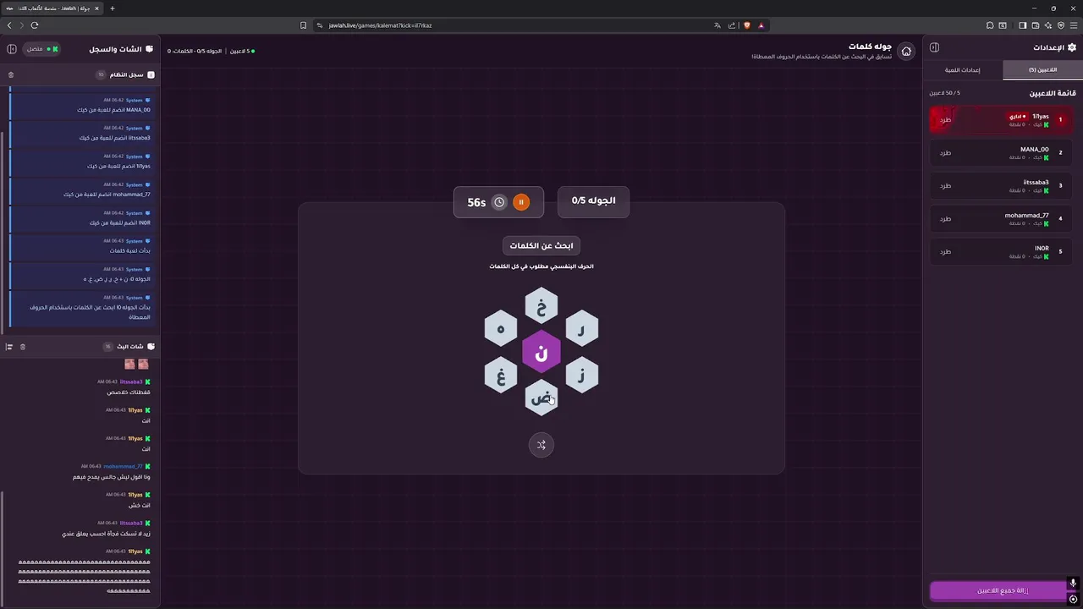
Task: Select the ه letter hexagon
Action: tap(501, 329)
